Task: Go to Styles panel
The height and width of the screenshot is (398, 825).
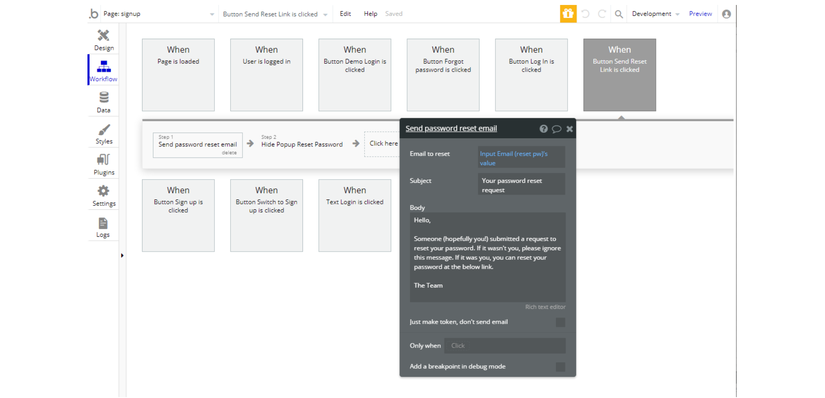Action: [x=104, y=133]
